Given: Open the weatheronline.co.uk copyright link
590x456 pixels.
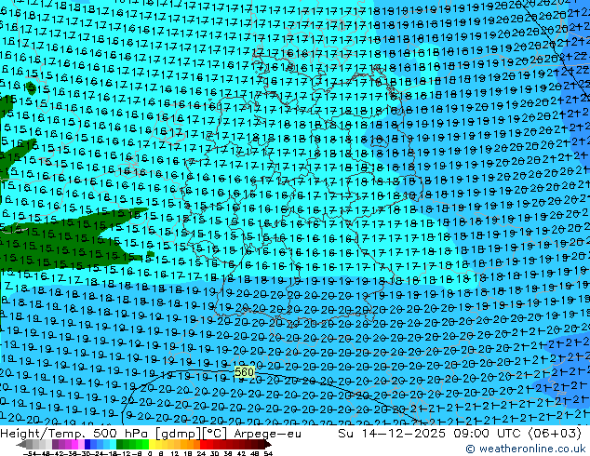Looking at the screenshot, I should pos(526,449).
